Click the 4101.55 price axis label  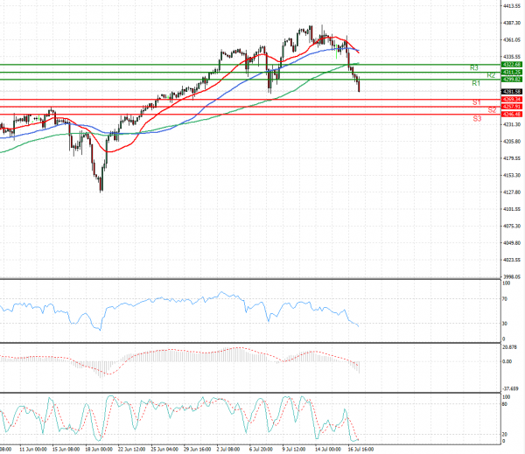tap(512, 209)
